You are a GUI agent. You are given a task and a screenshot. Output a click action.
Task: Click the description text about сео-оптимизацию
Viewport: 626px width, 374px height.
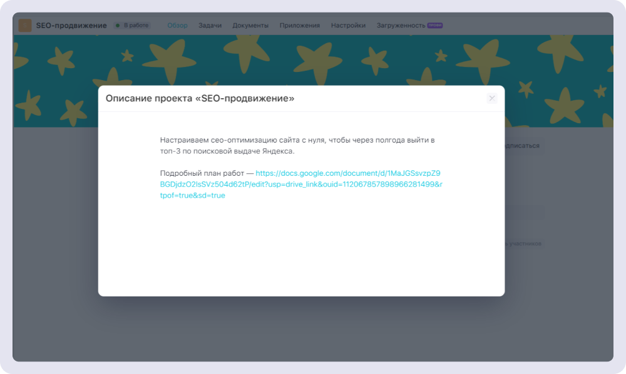pos(297,146)
